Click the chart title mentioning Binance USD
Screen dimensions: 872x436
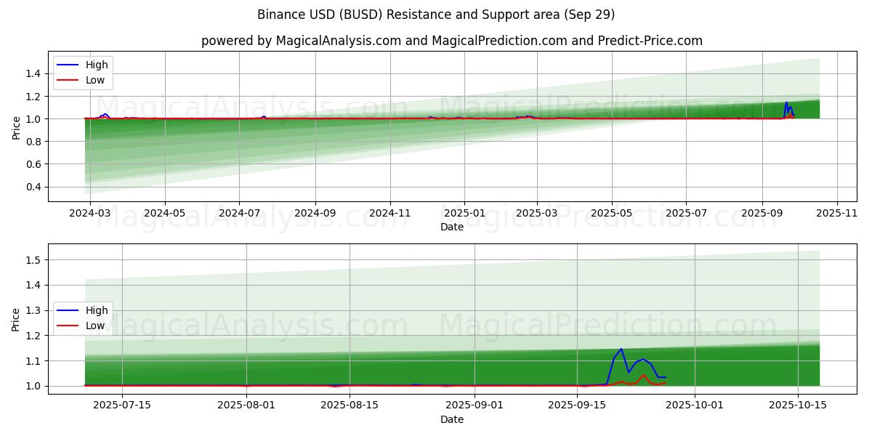pos(436,15)
